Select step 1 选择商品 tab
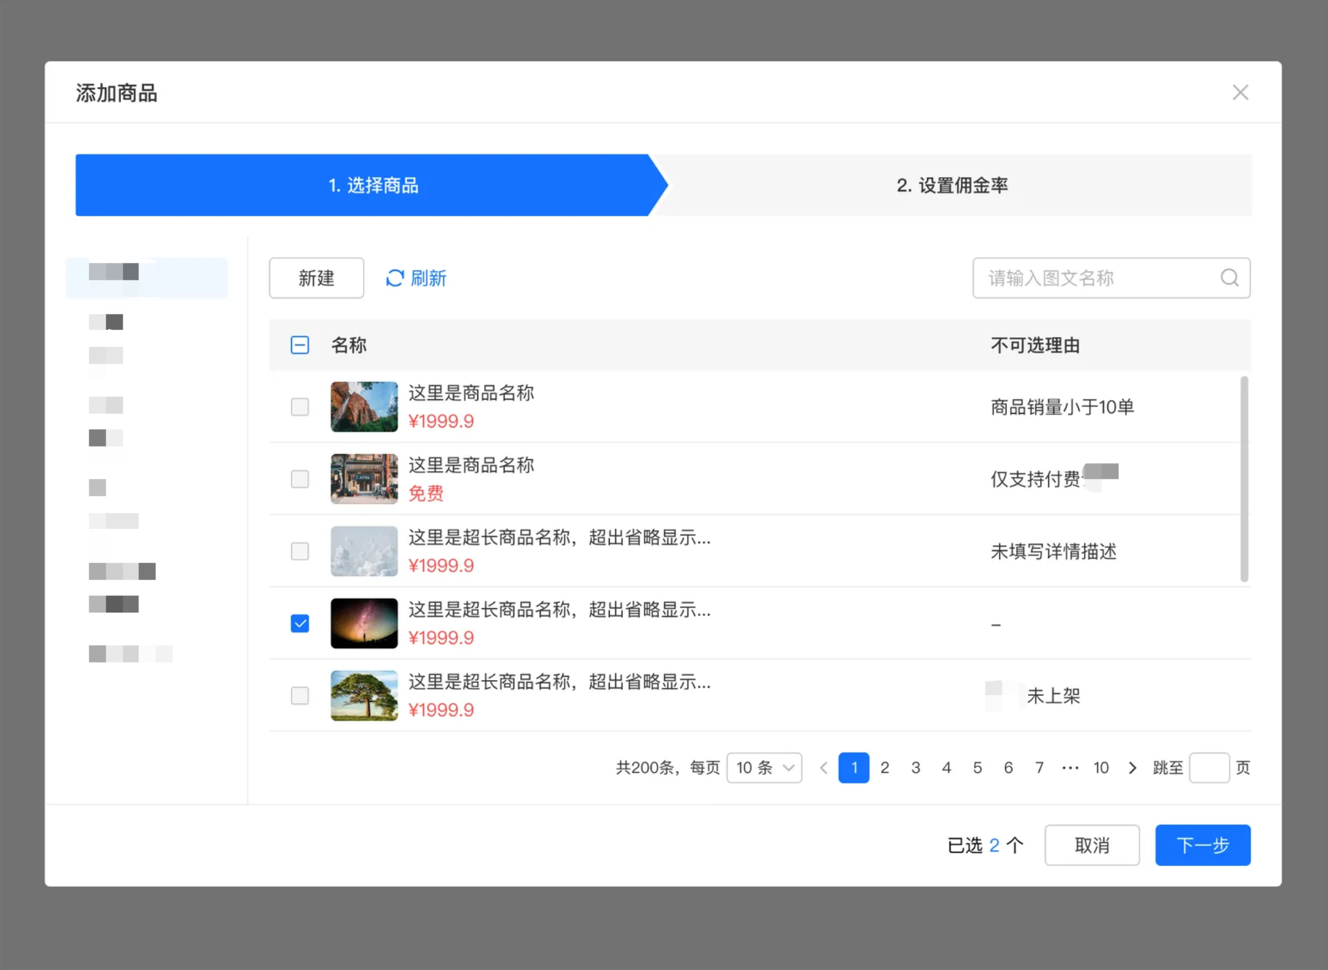 [x=372, y=185]
